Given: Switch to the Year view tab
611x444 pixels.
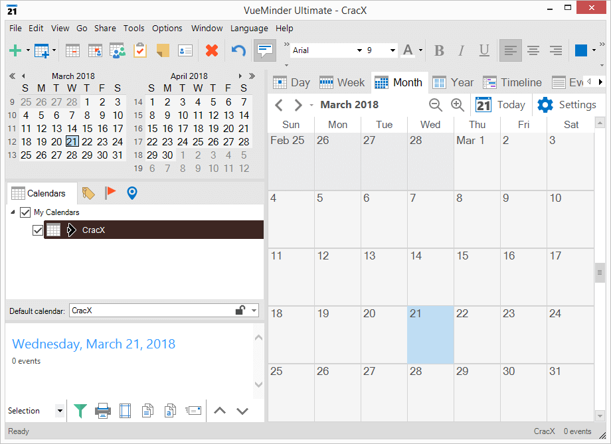Looking at the screenshot, I should coord(453,82).
